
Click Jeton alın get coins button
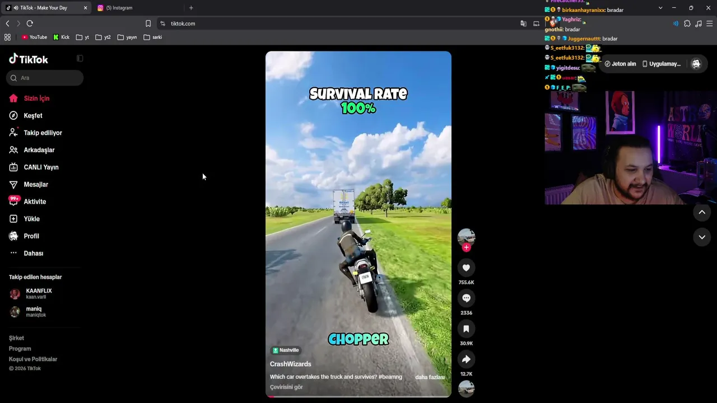tap(620, 64)
